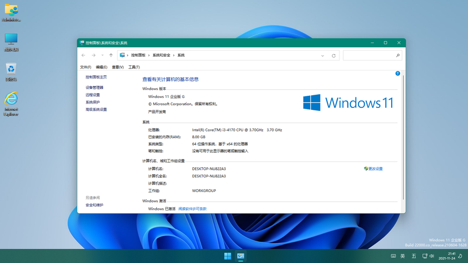
Task: Click the Control Panel taskbar button
Action: [241, 256]
